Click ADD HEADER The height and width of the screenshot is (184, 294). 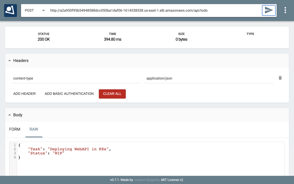tap(24, 94)
